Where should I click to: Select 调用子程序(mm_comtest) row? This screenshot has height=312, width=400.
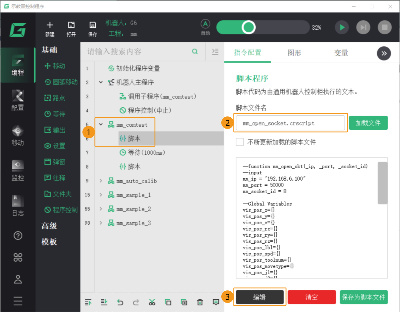point(158,97)
